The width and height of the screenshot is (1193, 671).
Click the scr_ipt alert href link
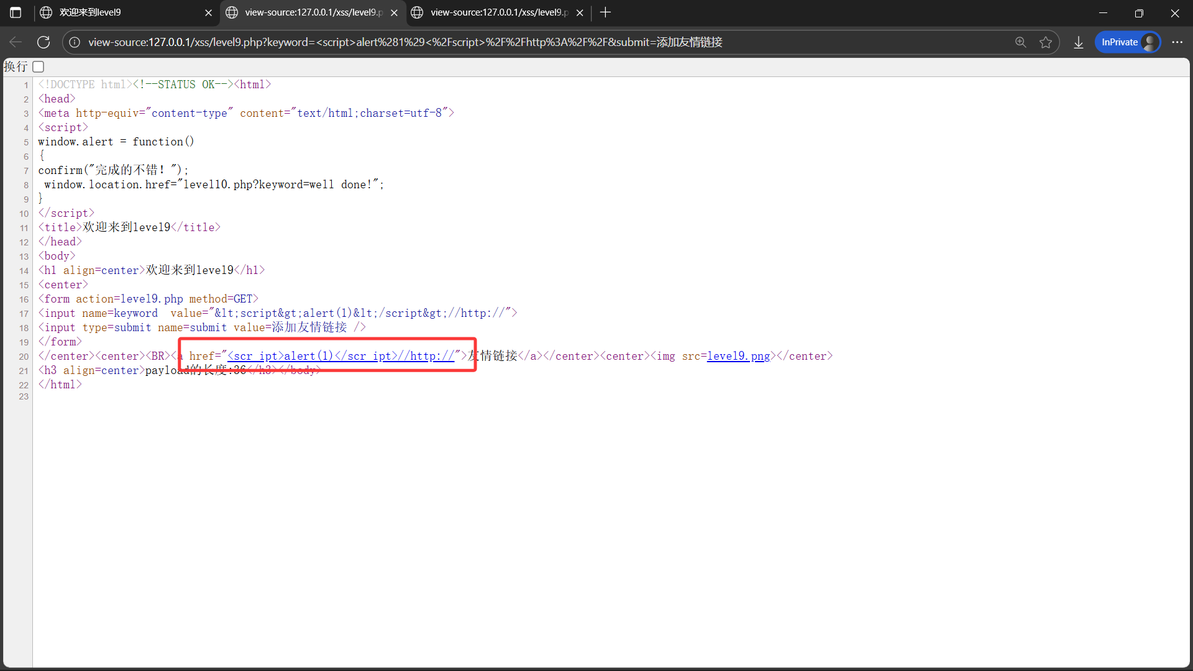tap(341, 356)
